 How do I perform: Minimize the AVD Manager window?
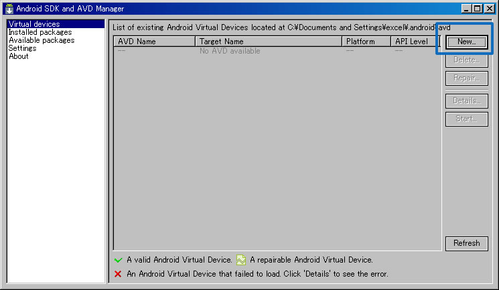click(x=466, y=9)
